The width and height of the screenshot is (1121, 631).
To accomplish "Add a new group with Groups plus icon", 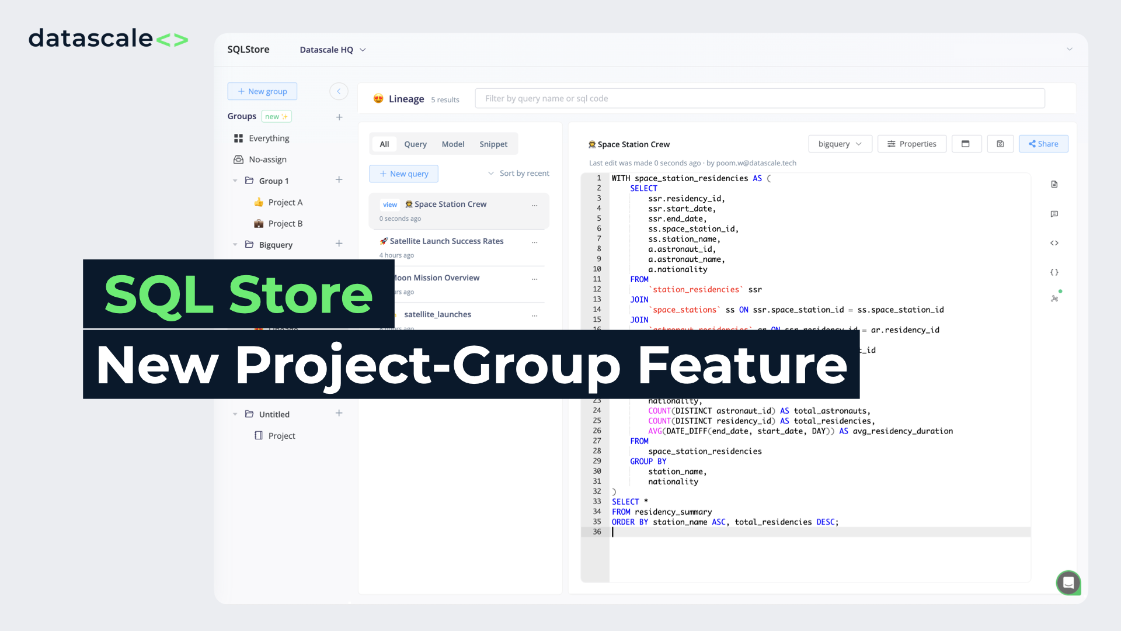I will pyautogui.click(x=339, y=117).
